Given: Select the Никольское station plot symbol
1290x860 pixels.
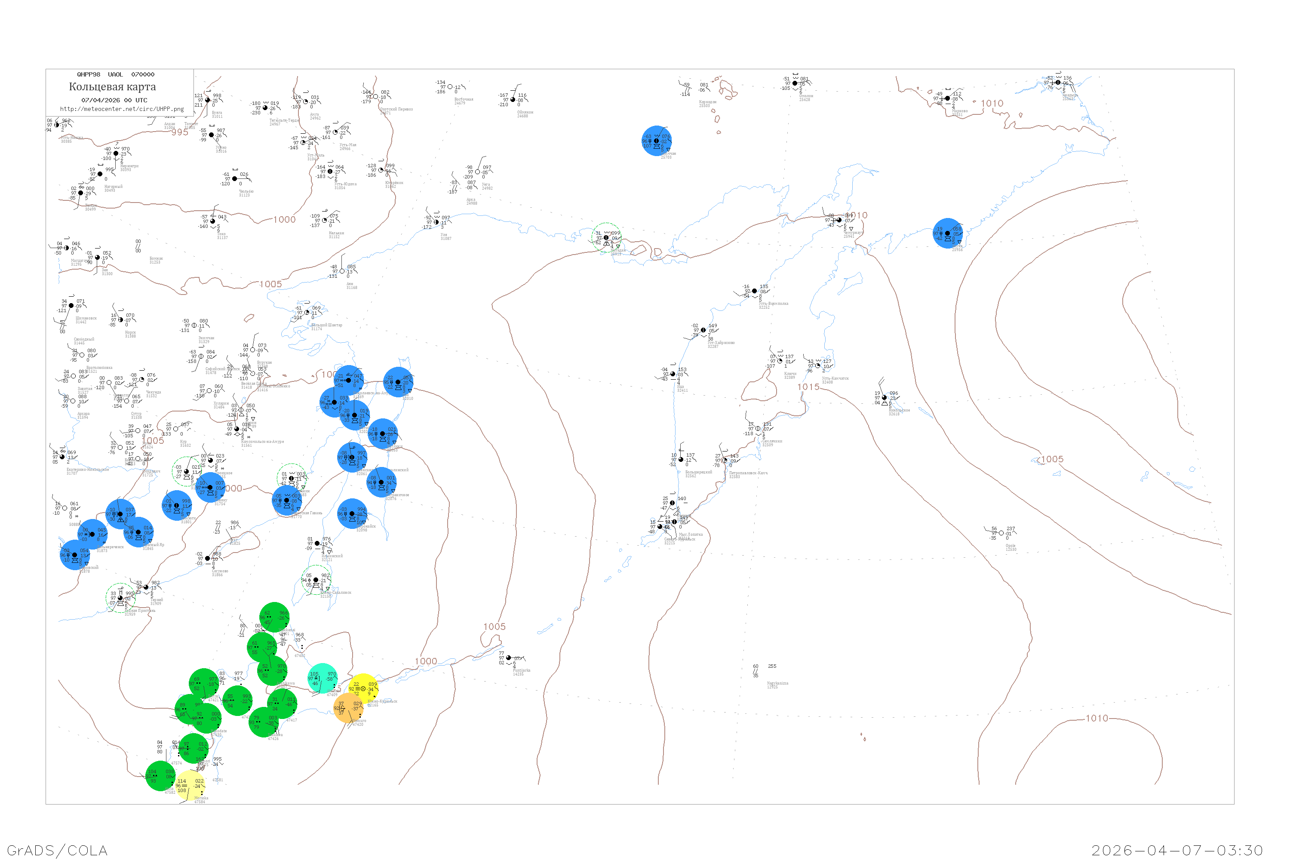Looking at the screenshot, I should click(x=884, y=398).
